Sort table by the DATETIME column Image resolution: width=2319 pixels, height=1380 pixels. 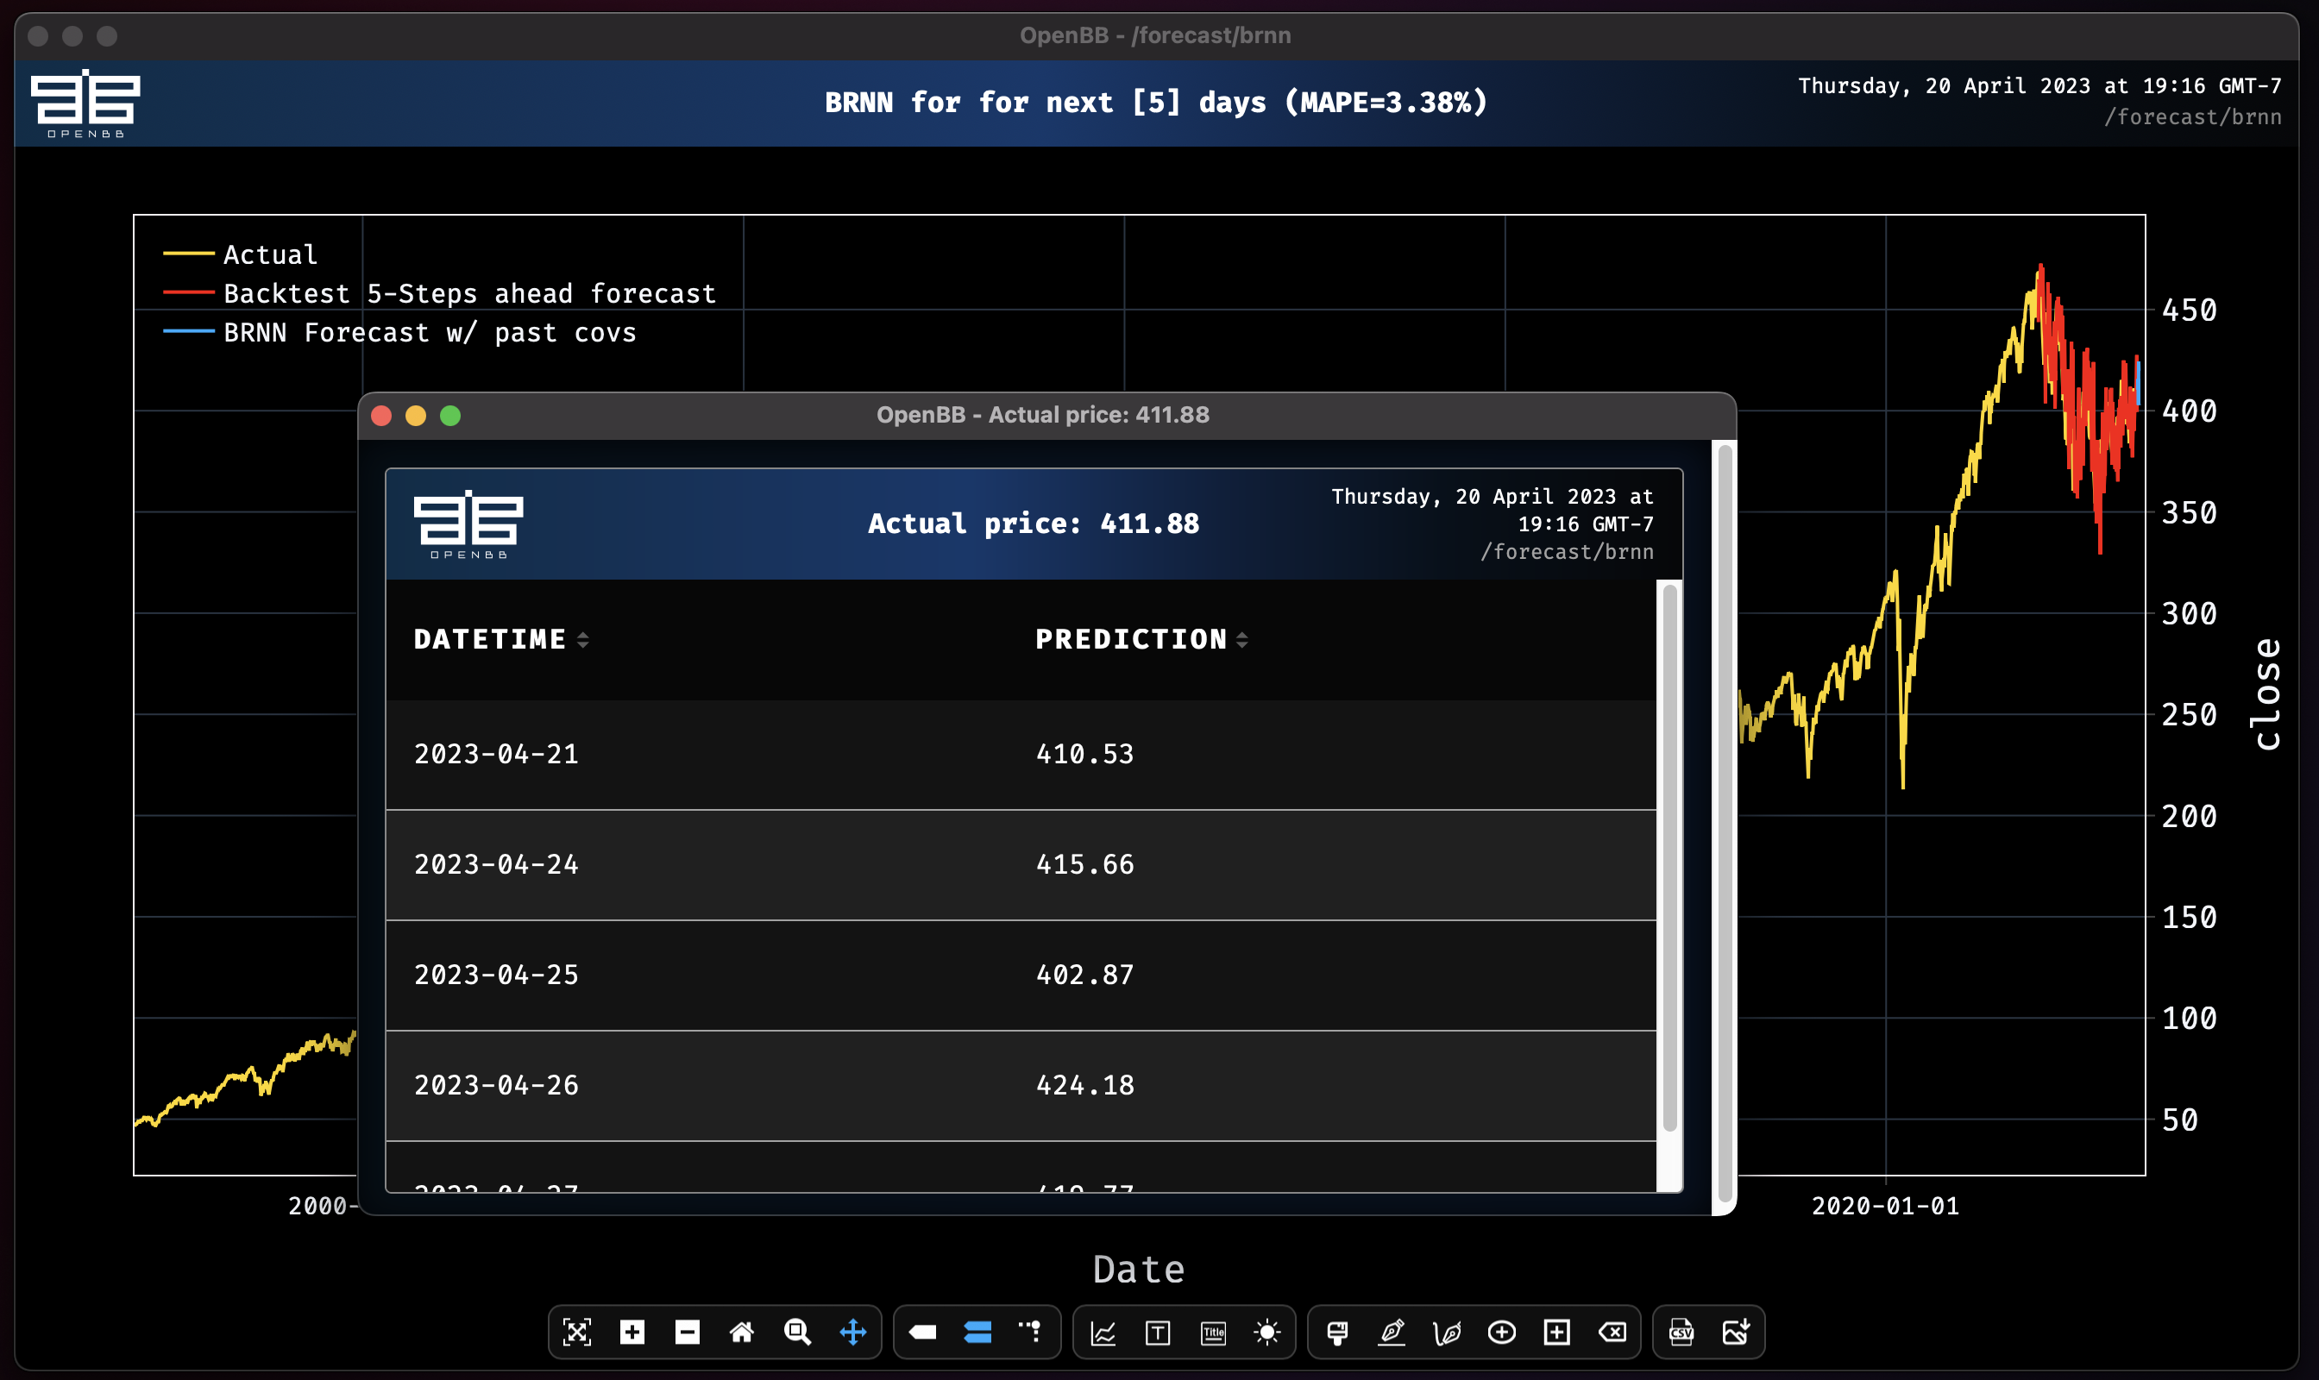click(x=502, y=639)
